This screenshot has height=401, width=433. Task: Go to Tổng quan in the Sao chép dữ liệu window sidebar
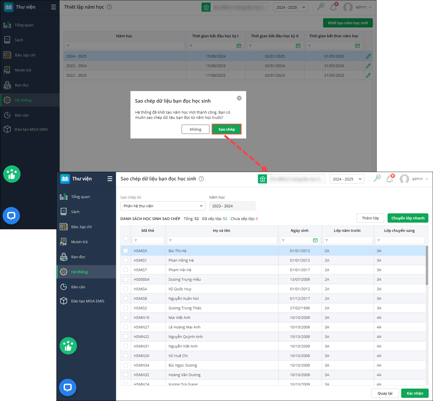[x=86, y=197]
